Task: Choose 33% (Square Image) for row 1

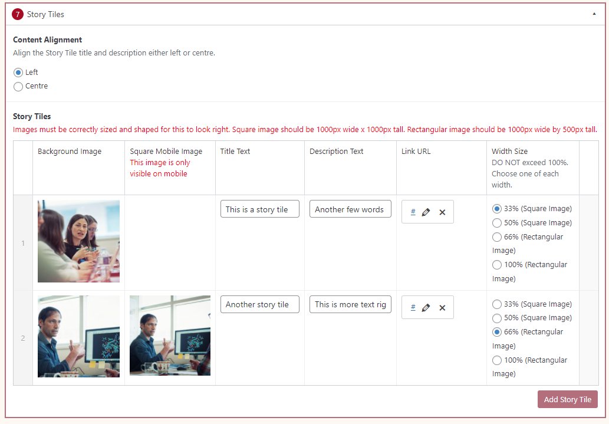Action: point(497,209)
